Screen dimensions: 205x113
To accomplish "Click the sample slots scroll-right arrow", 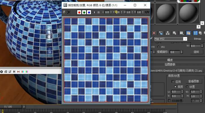I will point(198,27).
